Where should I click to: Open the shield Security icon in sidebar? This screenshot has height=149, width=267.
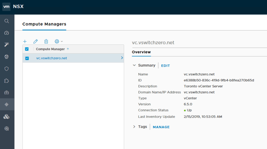point(7,69)
